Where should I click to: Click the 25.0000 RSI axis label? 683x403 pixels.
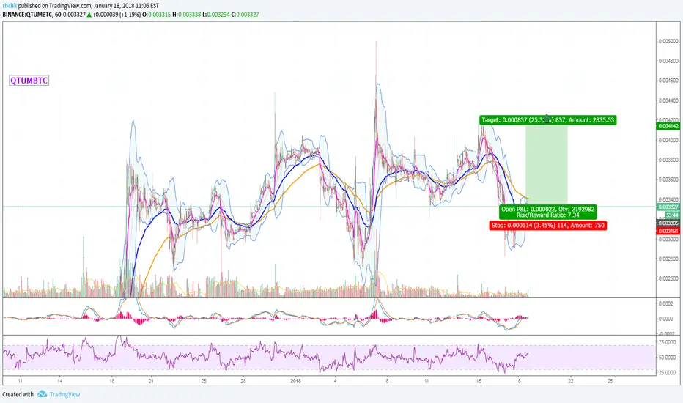click(667, 373)
